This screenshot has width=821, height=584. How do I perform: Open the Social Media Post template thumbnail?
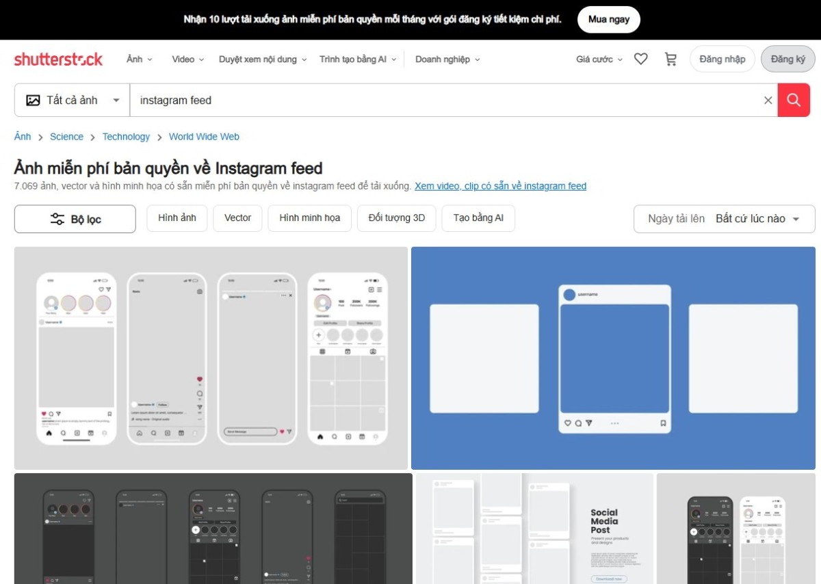coord(534,529)
